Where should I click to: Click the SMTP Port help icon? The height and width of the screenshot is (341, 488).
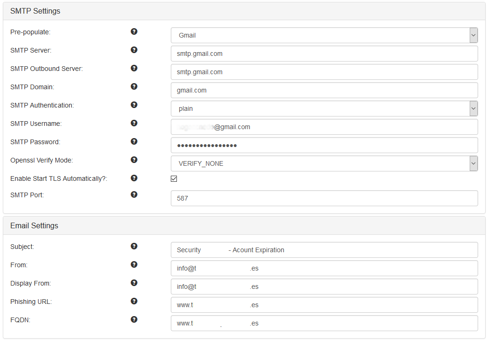coord(134,194)
